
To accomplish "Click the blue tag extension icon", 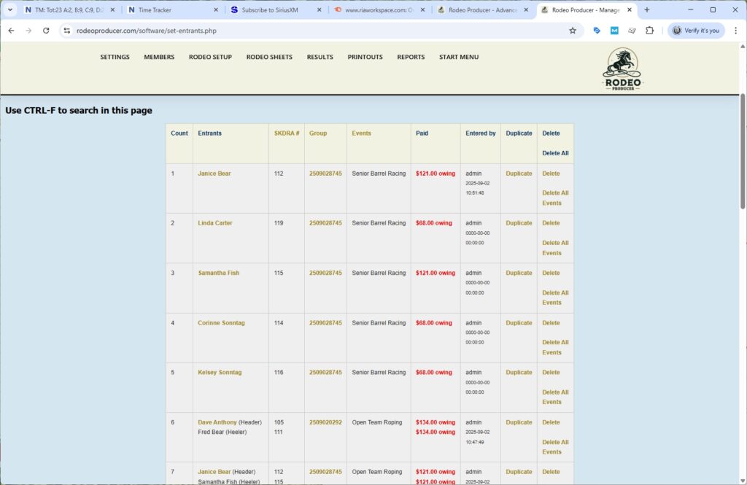I will [x=597, y=31].
